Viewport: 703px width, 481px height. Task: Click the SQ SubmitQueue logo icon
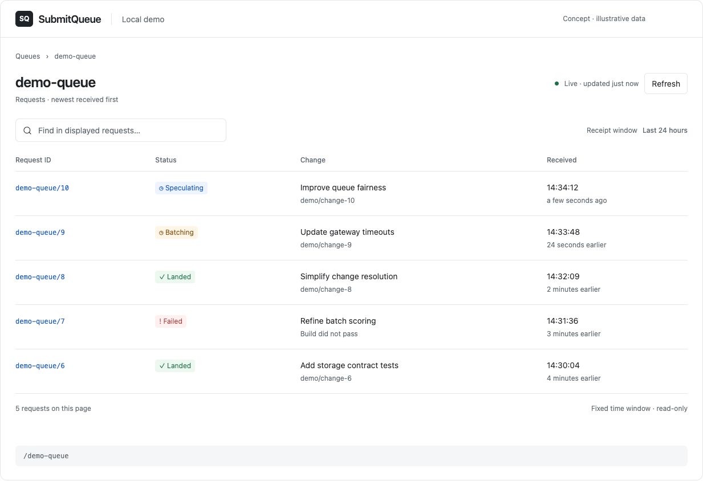24,19
